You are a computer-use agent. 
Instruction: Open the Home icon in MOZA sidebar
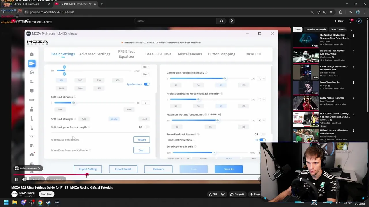[x=32, y=54]
